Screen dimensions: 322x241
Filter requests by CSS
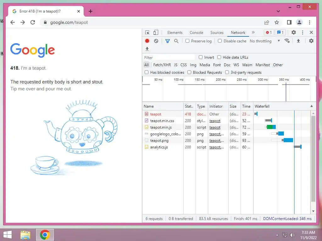click(184, 65)
